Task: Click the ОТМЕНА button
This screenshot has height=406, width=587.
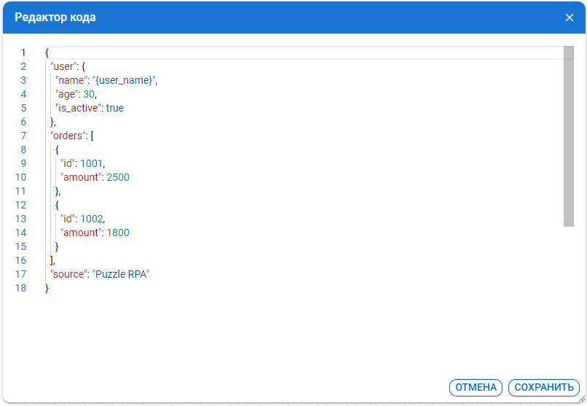Action: pyautogui.click(x=476, y=388)
